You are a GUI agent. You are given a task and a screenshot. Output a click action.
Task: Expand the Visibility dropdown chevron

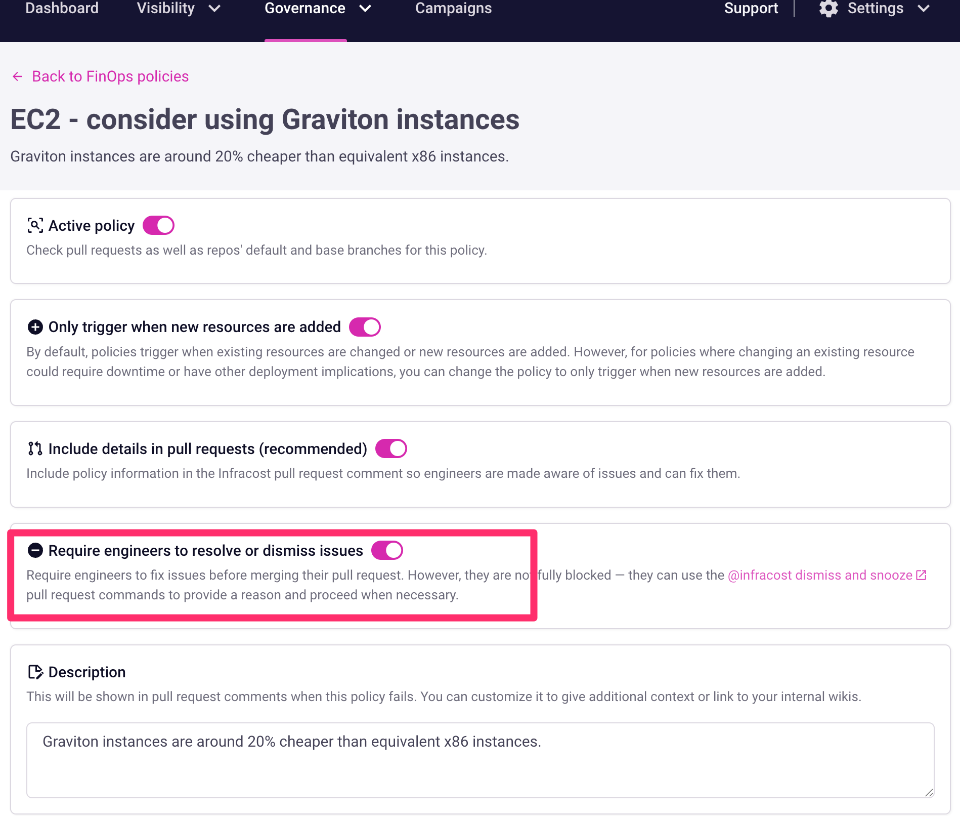coord(215,9)
